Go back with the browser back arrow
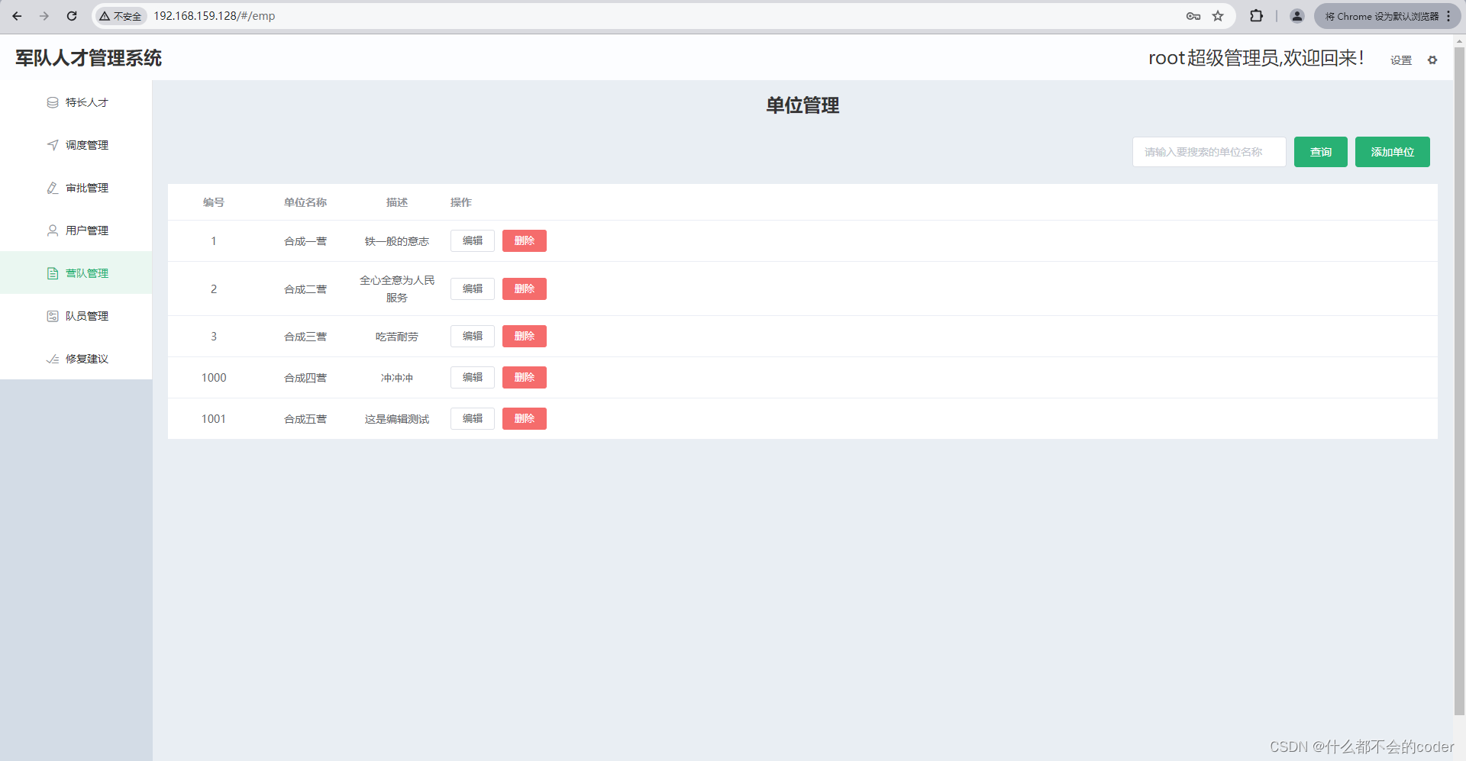Image resolution: width=1466 pixels, height=761 pixels. click(17, 16)
